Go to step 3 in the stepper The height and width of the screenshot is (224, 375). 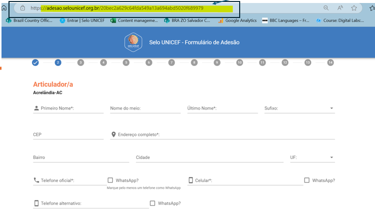pyautogui.click(x=80, y=63)
